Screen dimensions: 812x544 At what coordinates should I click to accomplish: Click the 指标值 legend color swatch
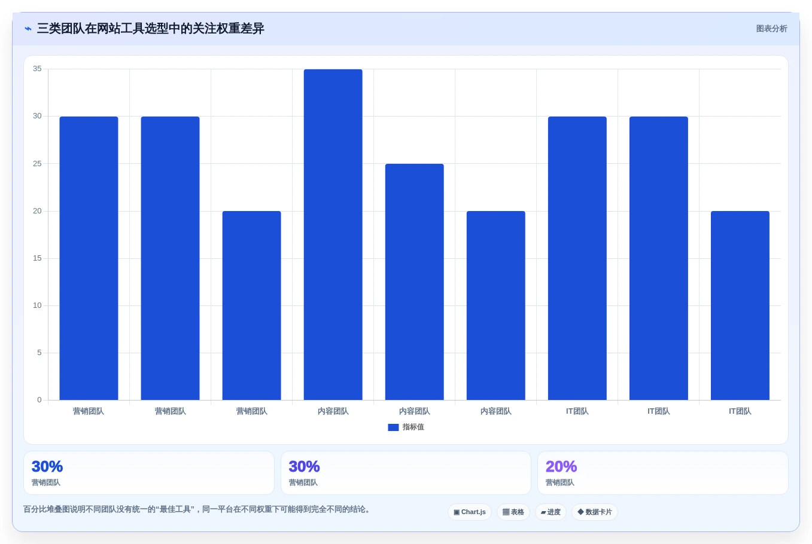click(x=393, y=427)
